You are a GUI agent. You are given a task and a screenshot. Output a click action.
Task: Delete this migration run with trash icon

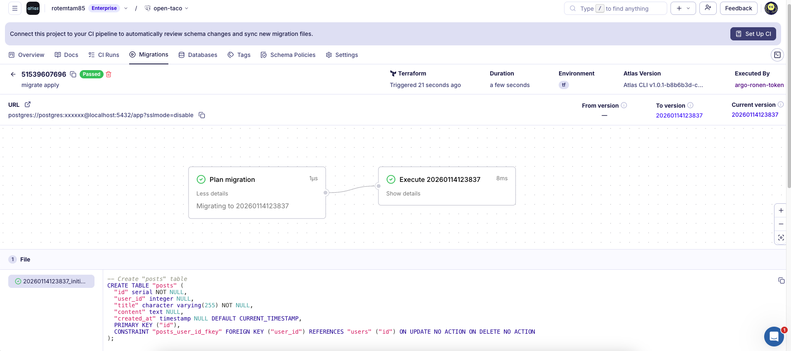[x=109, y=74]
